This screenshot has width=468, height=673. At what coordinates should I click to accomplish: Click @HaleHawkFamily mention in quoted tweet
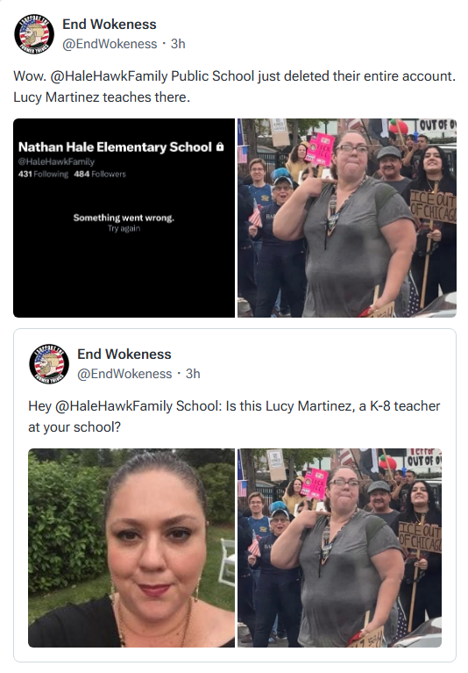(x=114, y=406)
